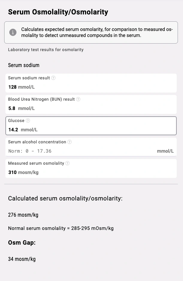The width and height of the screenshot is (183, 281).
Task: Click the Serum sodium section heading
Action: (x=23, y=65)
